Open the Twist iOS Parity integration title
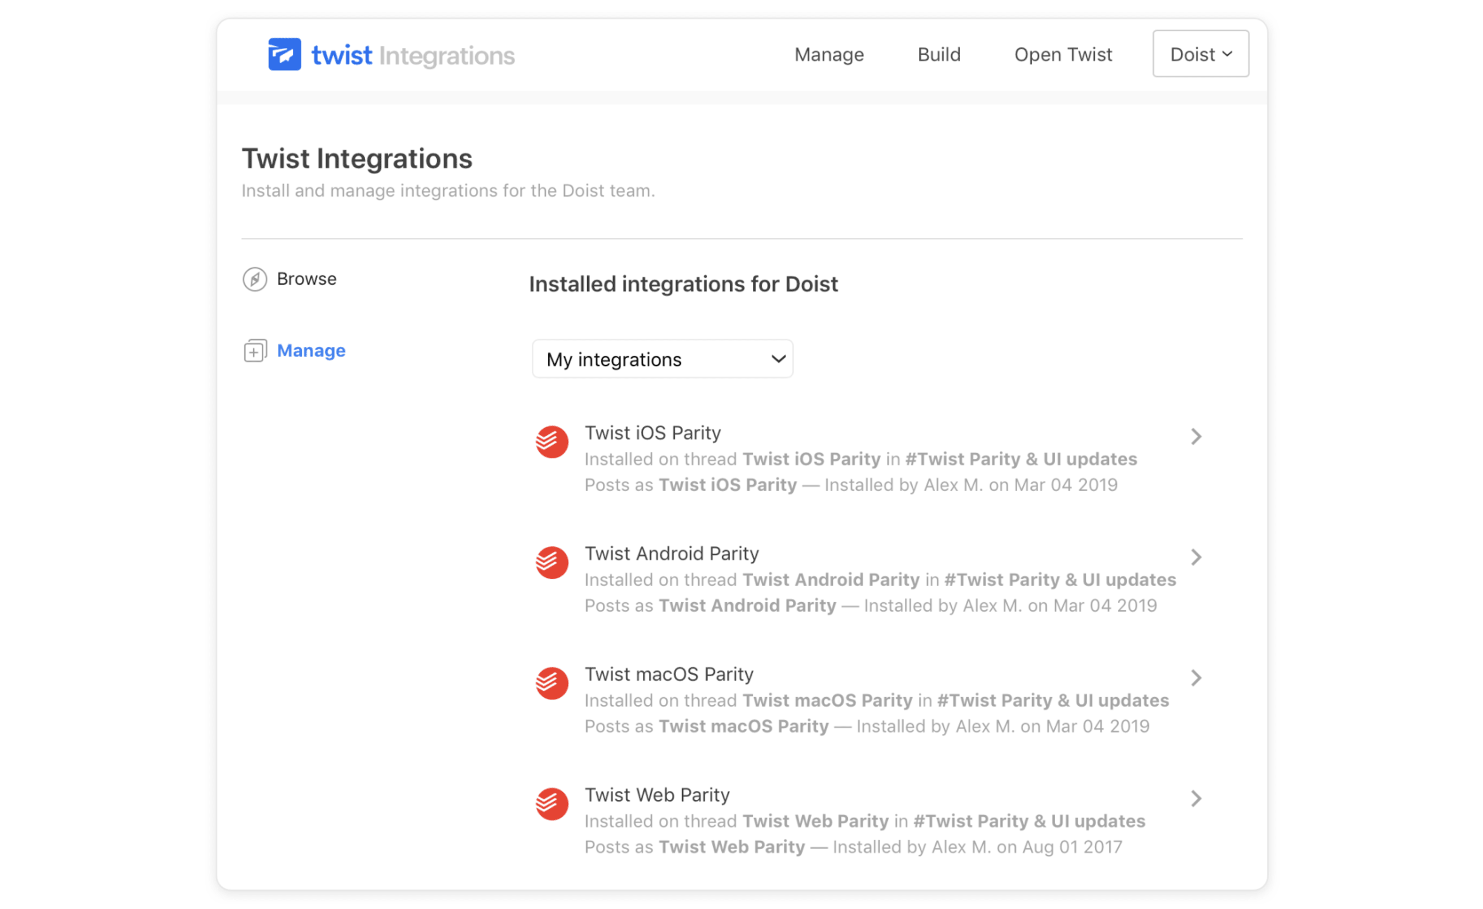Screen dimensions: 1483x909 [653, 433]
